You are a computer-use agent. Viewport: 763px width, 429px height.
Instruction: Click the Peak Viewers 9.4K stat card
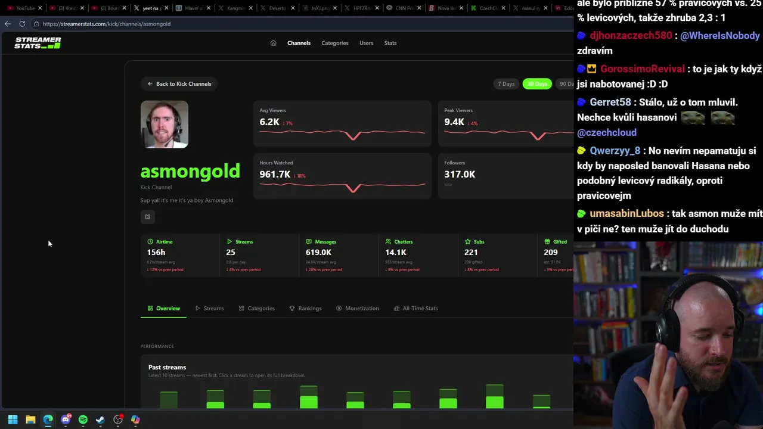point(505,123)
